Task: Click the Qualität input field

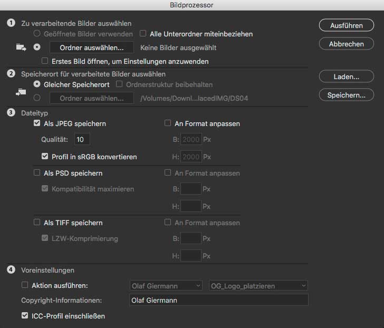Action: [x=82, y=139]
